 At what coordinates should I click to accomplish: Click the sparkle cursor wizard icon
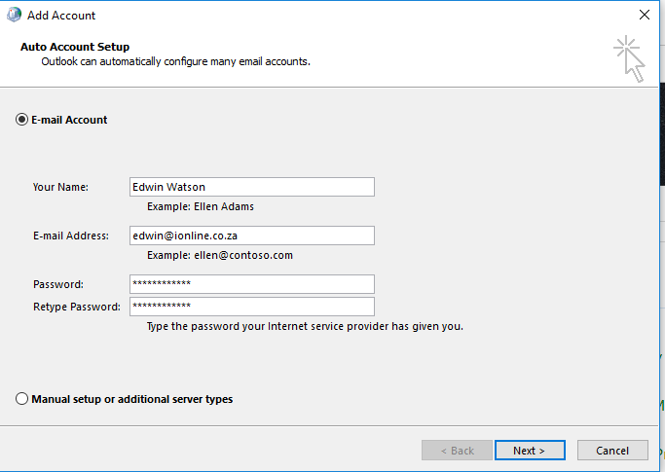pos(629,59)
